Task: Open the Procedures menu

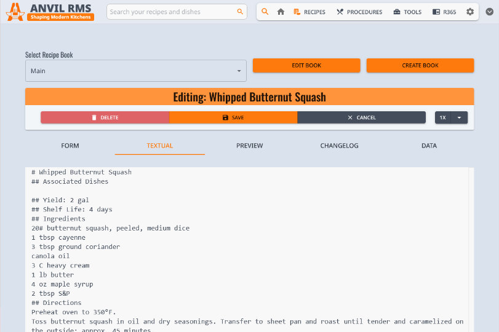Action: coord(359,12)
